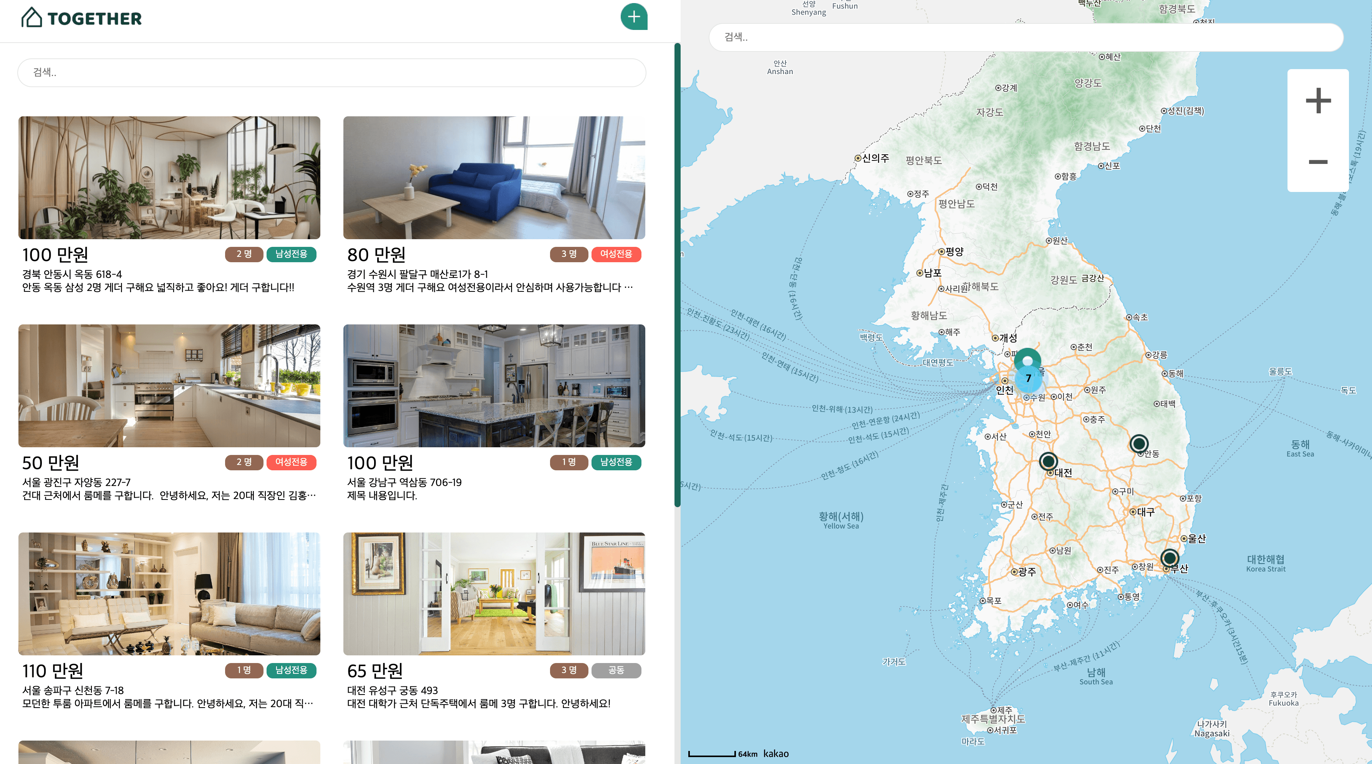Open the 50 만원 kitchen listing photo
Viewport: 1372px width, 764px height.
(x=169, y=385)
